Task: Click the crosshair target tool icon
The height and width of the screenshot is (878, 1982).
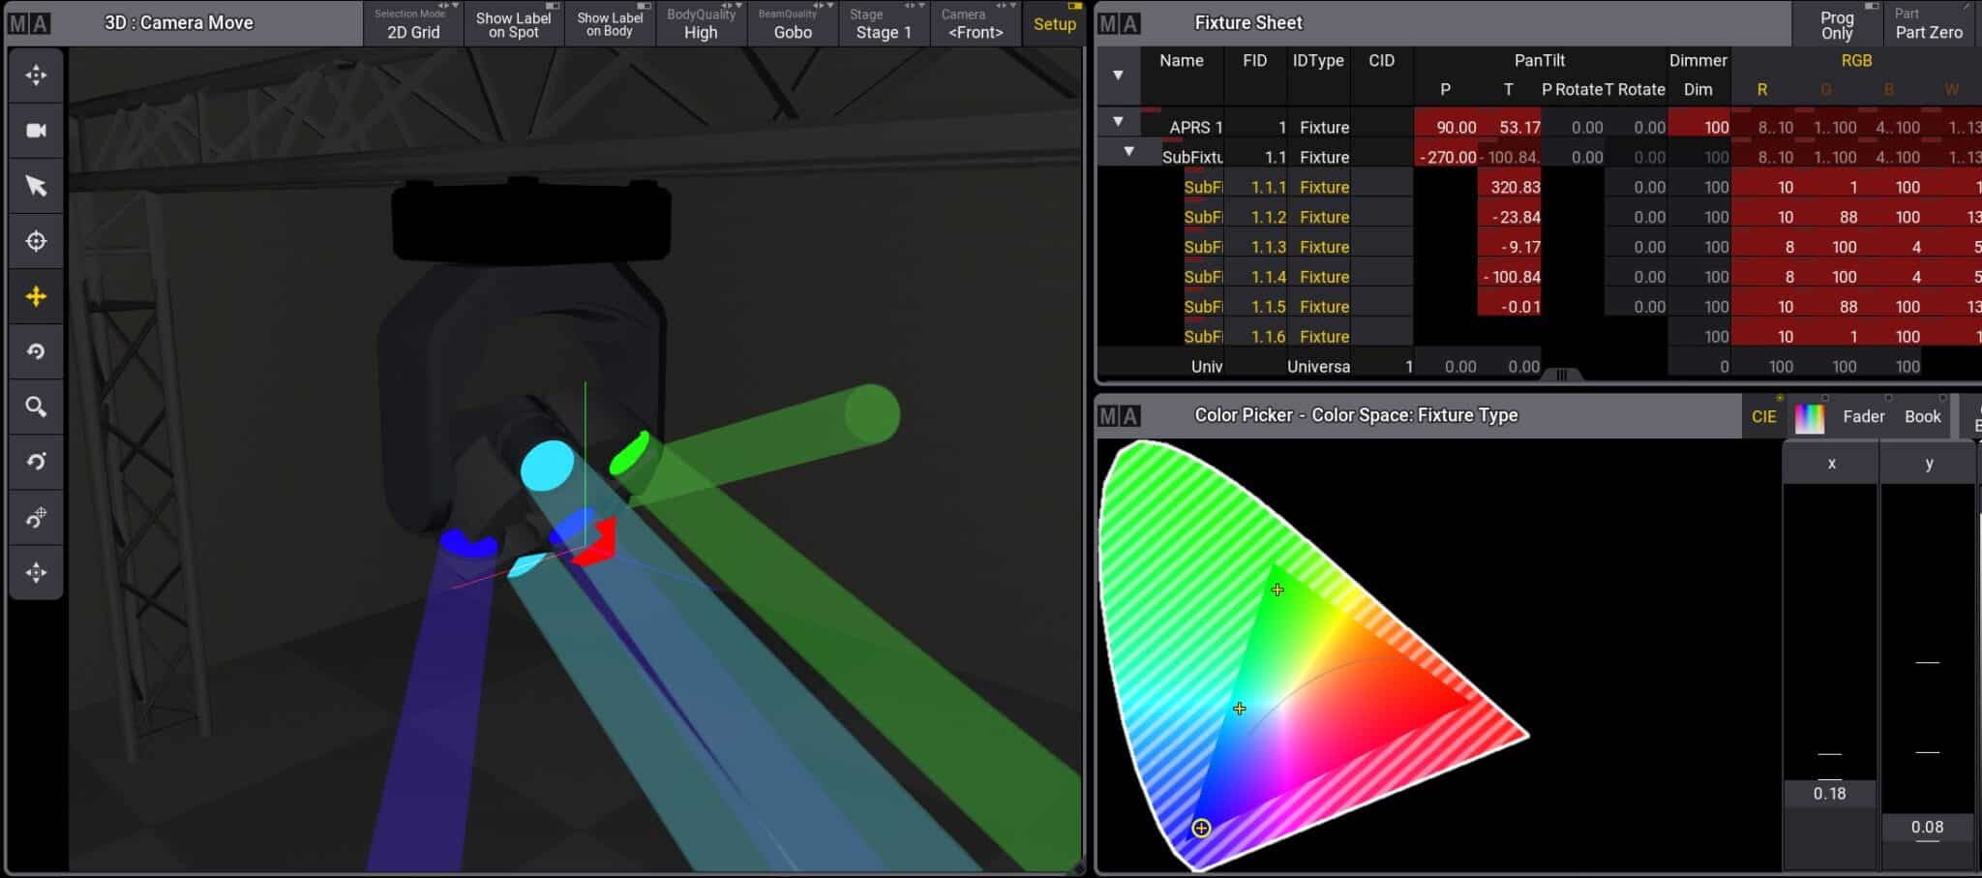Action: click(x=36, y=241)
